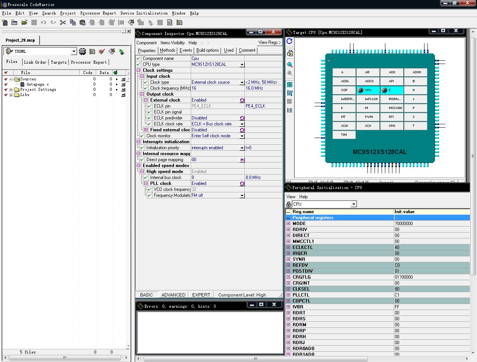Click the touch checkmark beside Sources folder
The height and width of the screenshot is (362, 477).
tap(6, 79)
